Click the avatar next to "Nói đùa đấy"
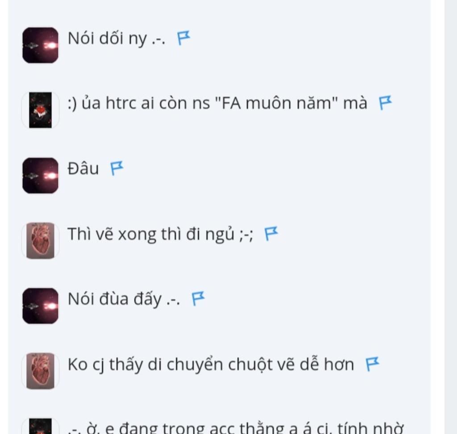This screenshot has height=434, width=457. pos(40,306)
